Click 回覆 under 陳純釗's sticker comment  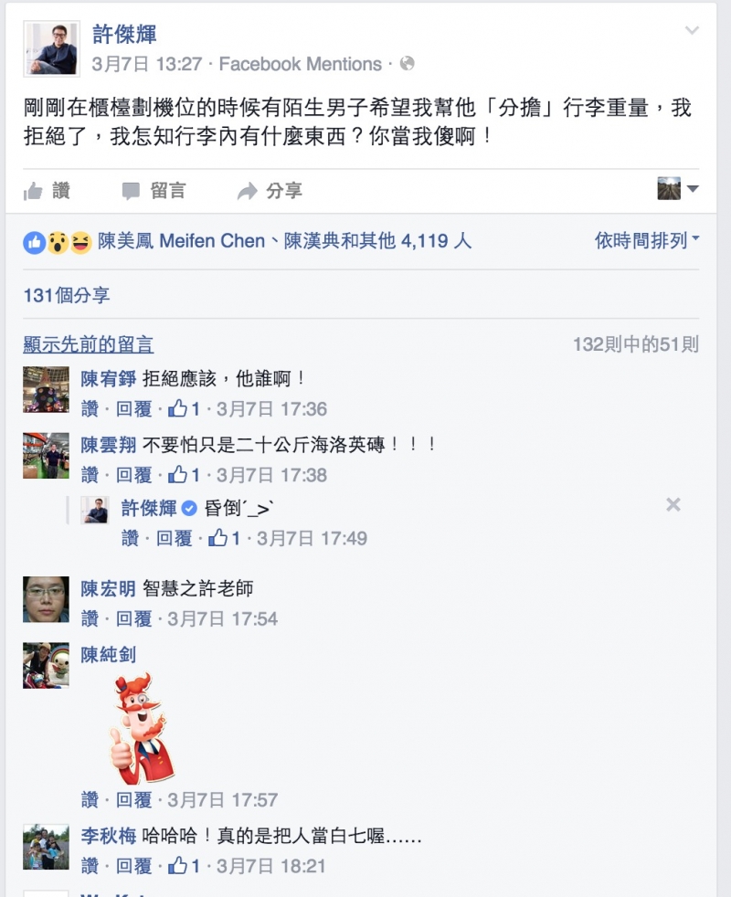point(134,800)
